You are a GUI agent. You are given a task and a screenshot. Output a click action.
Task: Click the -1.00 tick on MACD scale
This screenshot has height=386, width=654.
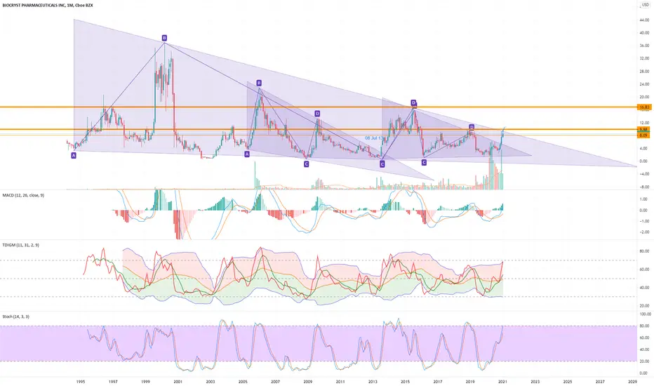[644, 221]
